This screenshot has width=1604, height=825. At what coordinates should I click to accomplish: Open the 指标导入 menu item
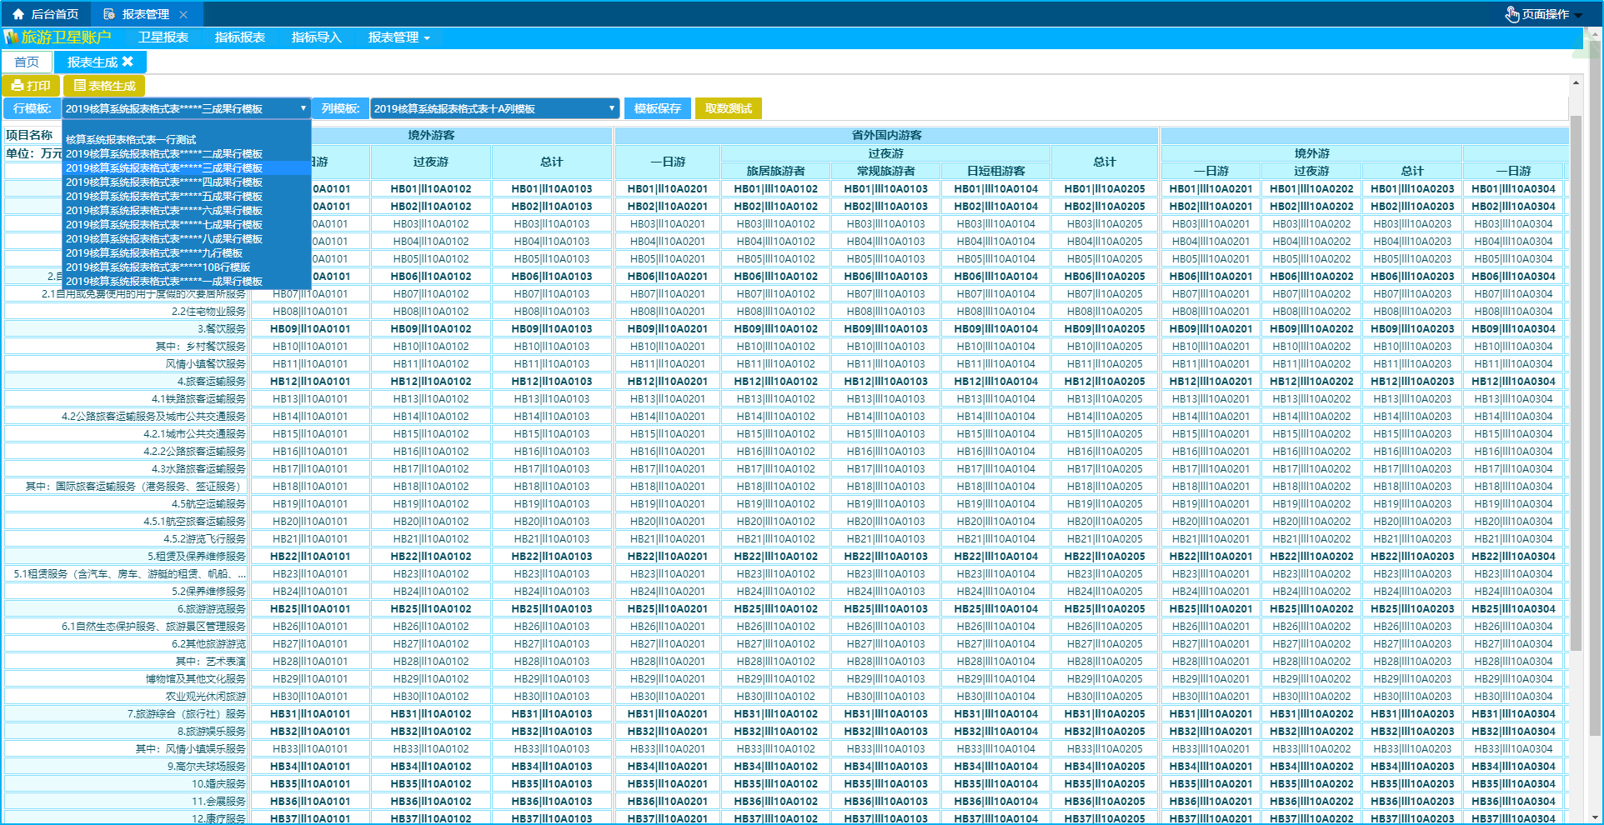(x=317, y=37)
